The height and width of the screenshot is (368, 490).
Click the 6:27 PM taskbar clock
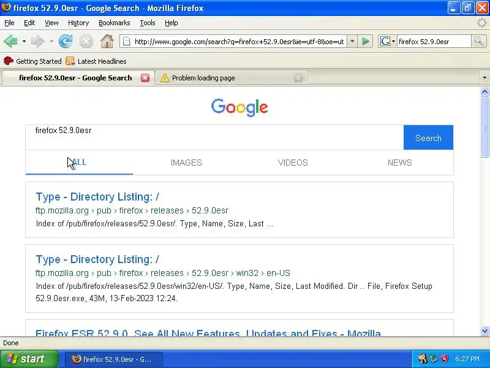point(467,359)
